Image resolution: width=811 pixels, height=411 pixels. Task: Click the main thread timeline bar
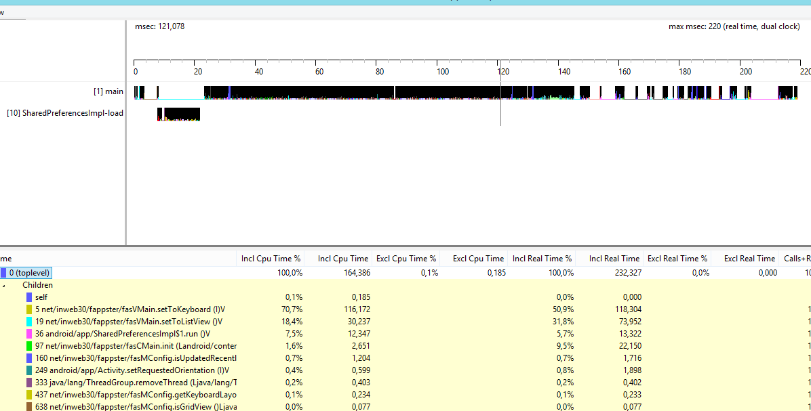click(465, 92)
